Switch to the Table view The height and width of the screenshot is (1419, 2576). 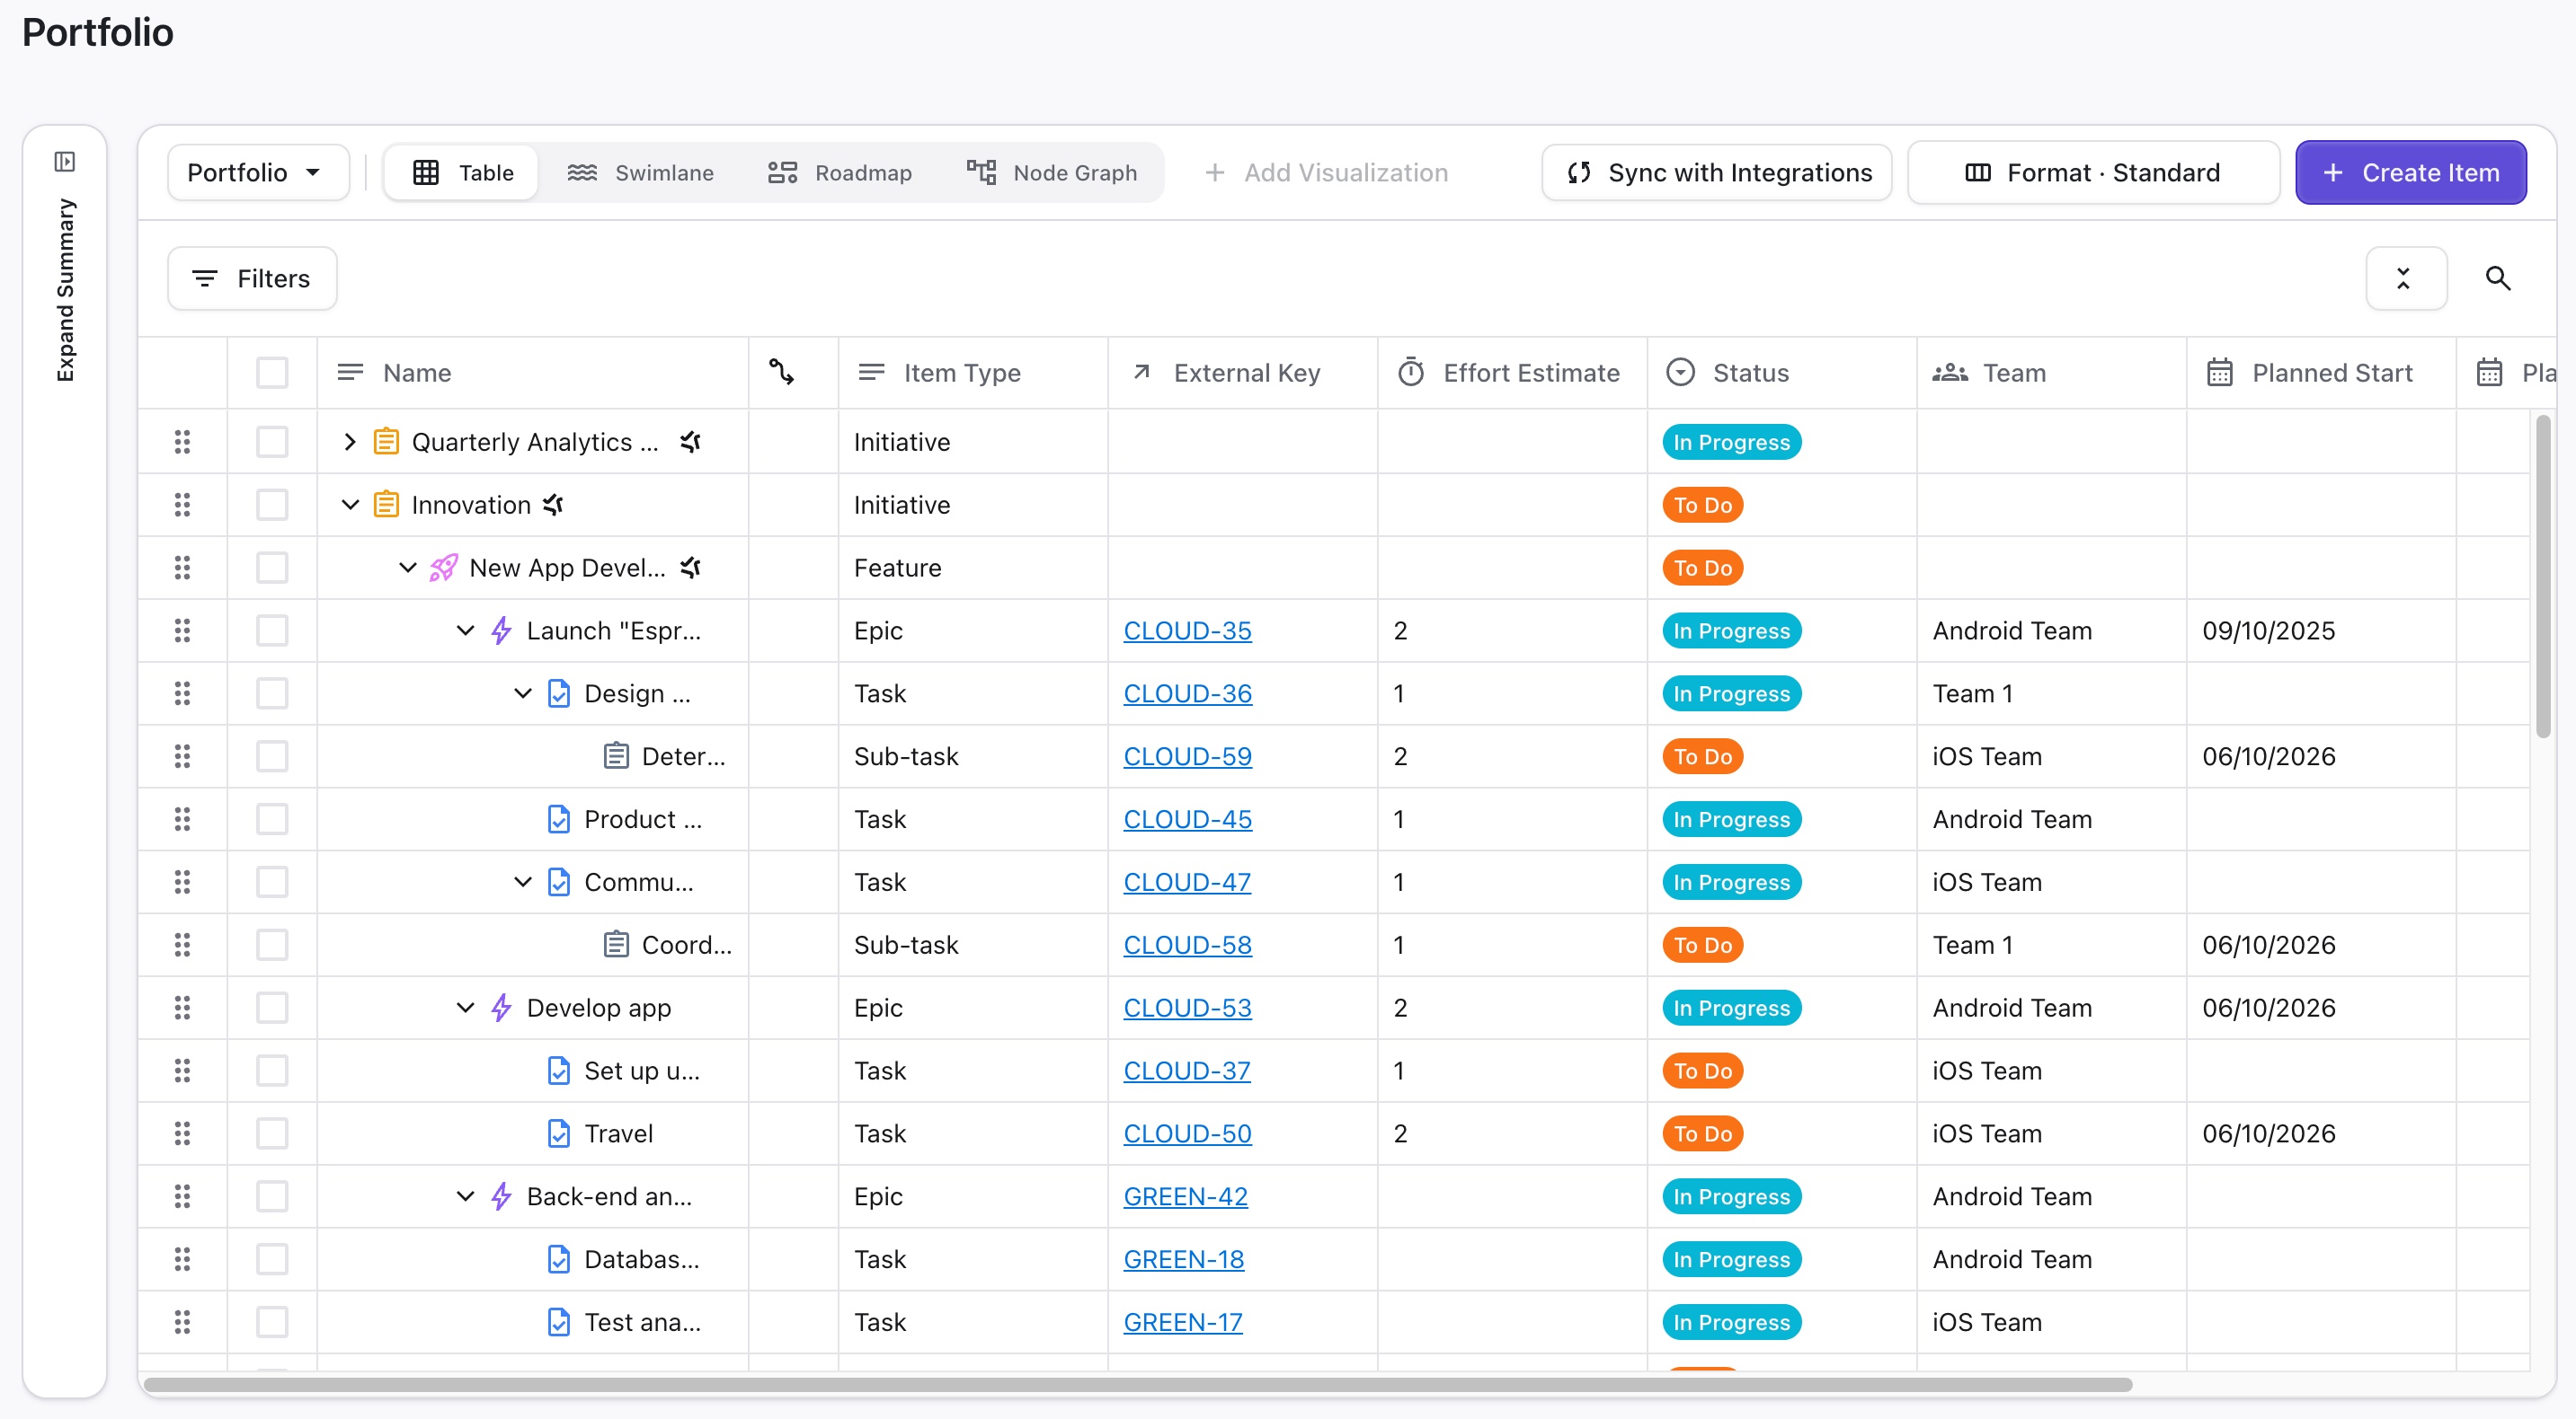pyautogui.click(x=462, y=172)
